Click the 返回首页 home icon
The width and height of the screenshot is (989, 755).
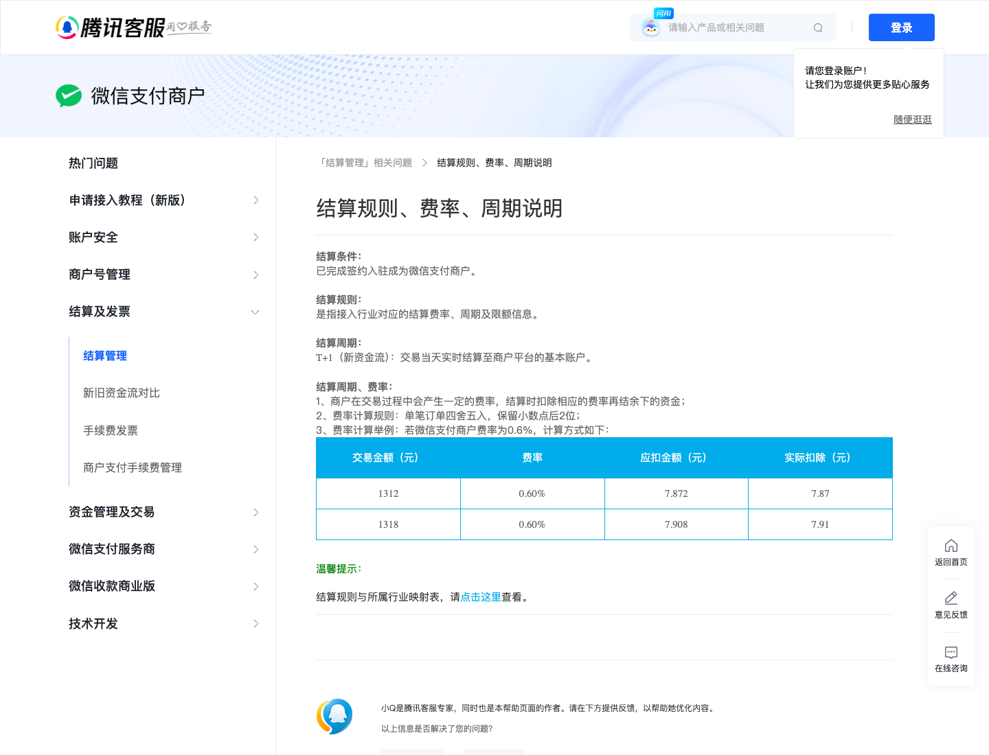tap(951, 546)
